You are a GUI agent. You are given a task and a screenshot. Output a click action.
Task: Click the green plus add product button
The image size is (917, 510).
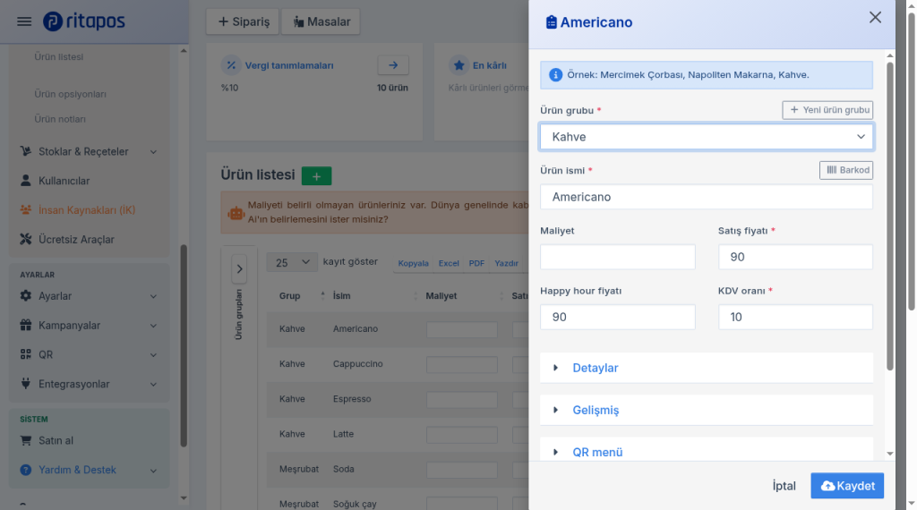click(x=316, y=176)
